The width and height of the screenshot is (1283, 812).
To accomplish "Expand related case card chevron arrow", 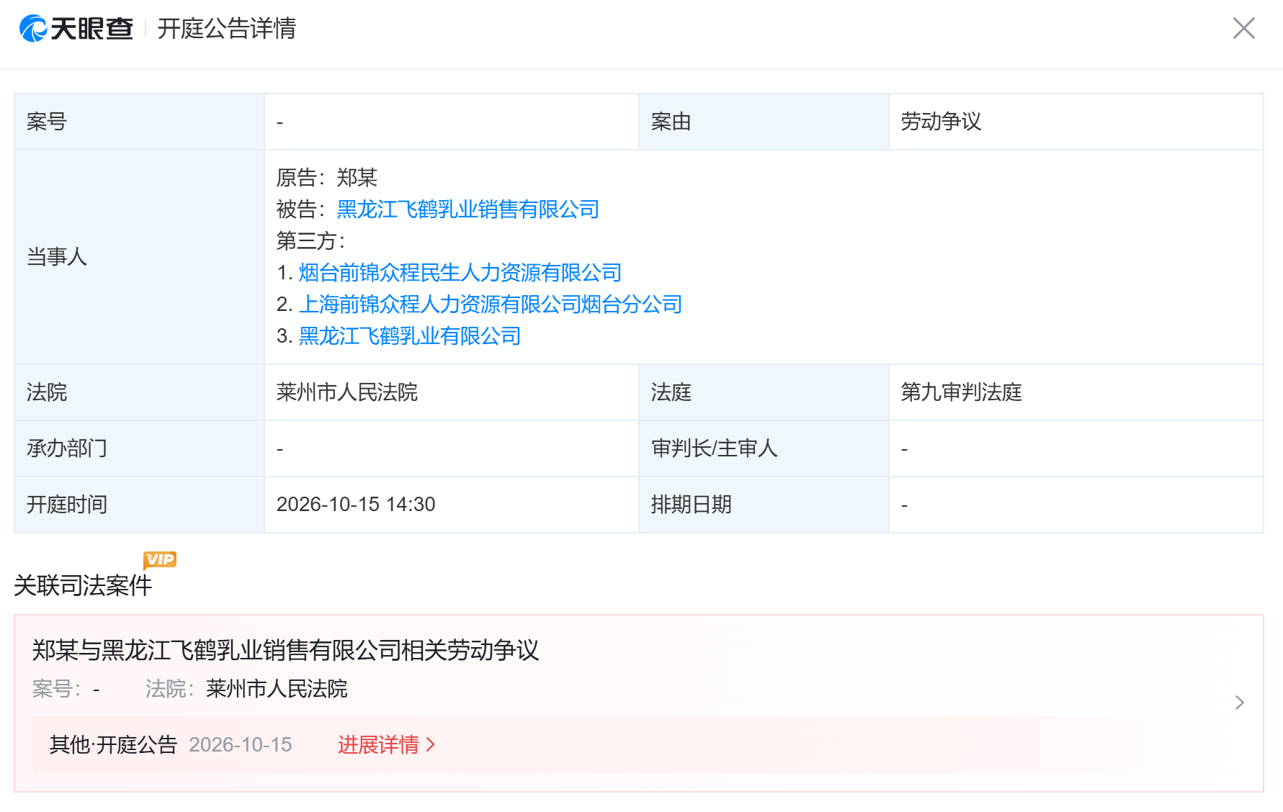I will click(x=1239, y=703).
